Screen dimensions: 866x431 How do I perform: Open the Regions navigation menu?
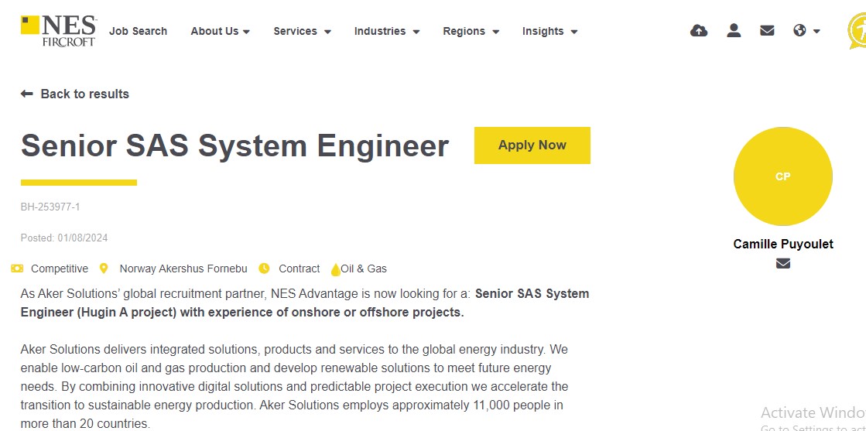pyautogui.click(x=471, y=31)
